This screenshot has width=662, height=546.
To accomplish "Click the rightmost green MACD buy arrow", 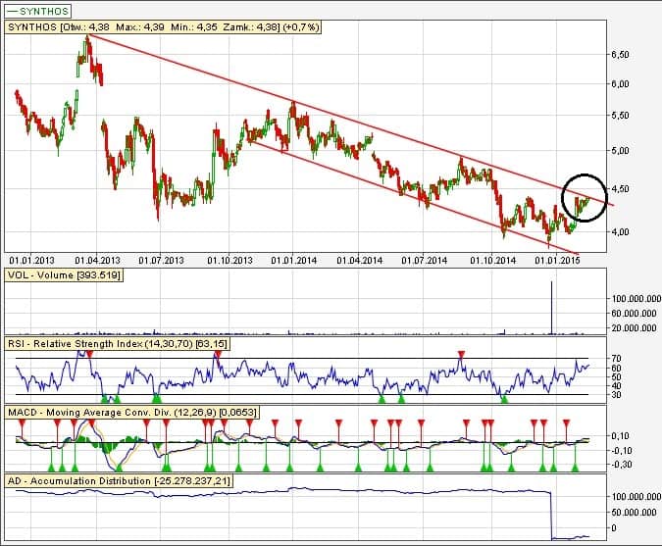I will [574, 469].
